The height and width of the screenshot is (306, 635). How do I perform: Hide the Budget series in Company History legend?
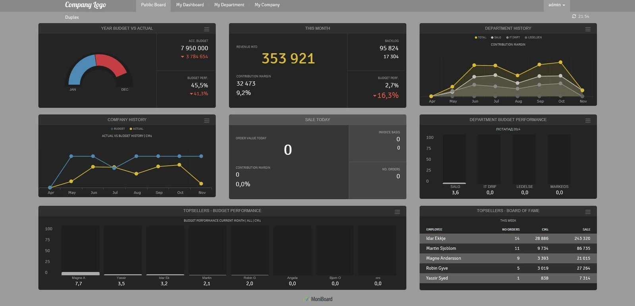coord(118,129)
